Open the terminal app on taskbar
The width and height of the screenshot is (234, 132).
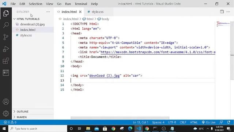[155, 129]
